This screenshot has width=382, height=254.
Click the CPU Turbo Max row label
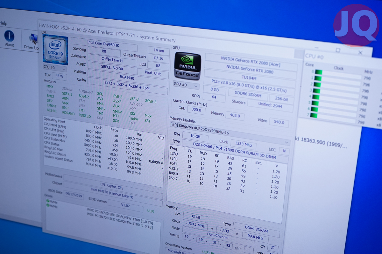click(x=54, y=139)
